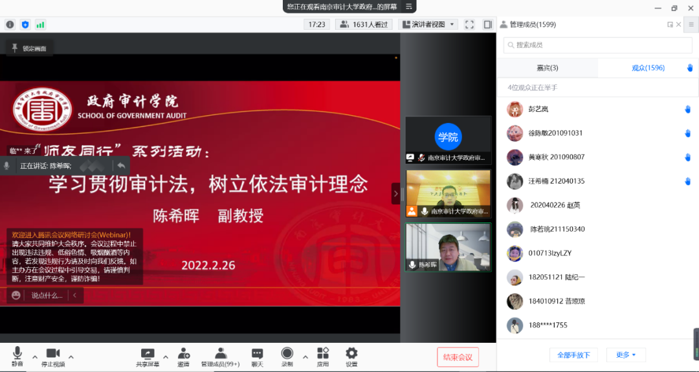The image size is (699, 372).
Task: Click the search members input field
Action: coord(594,45)
